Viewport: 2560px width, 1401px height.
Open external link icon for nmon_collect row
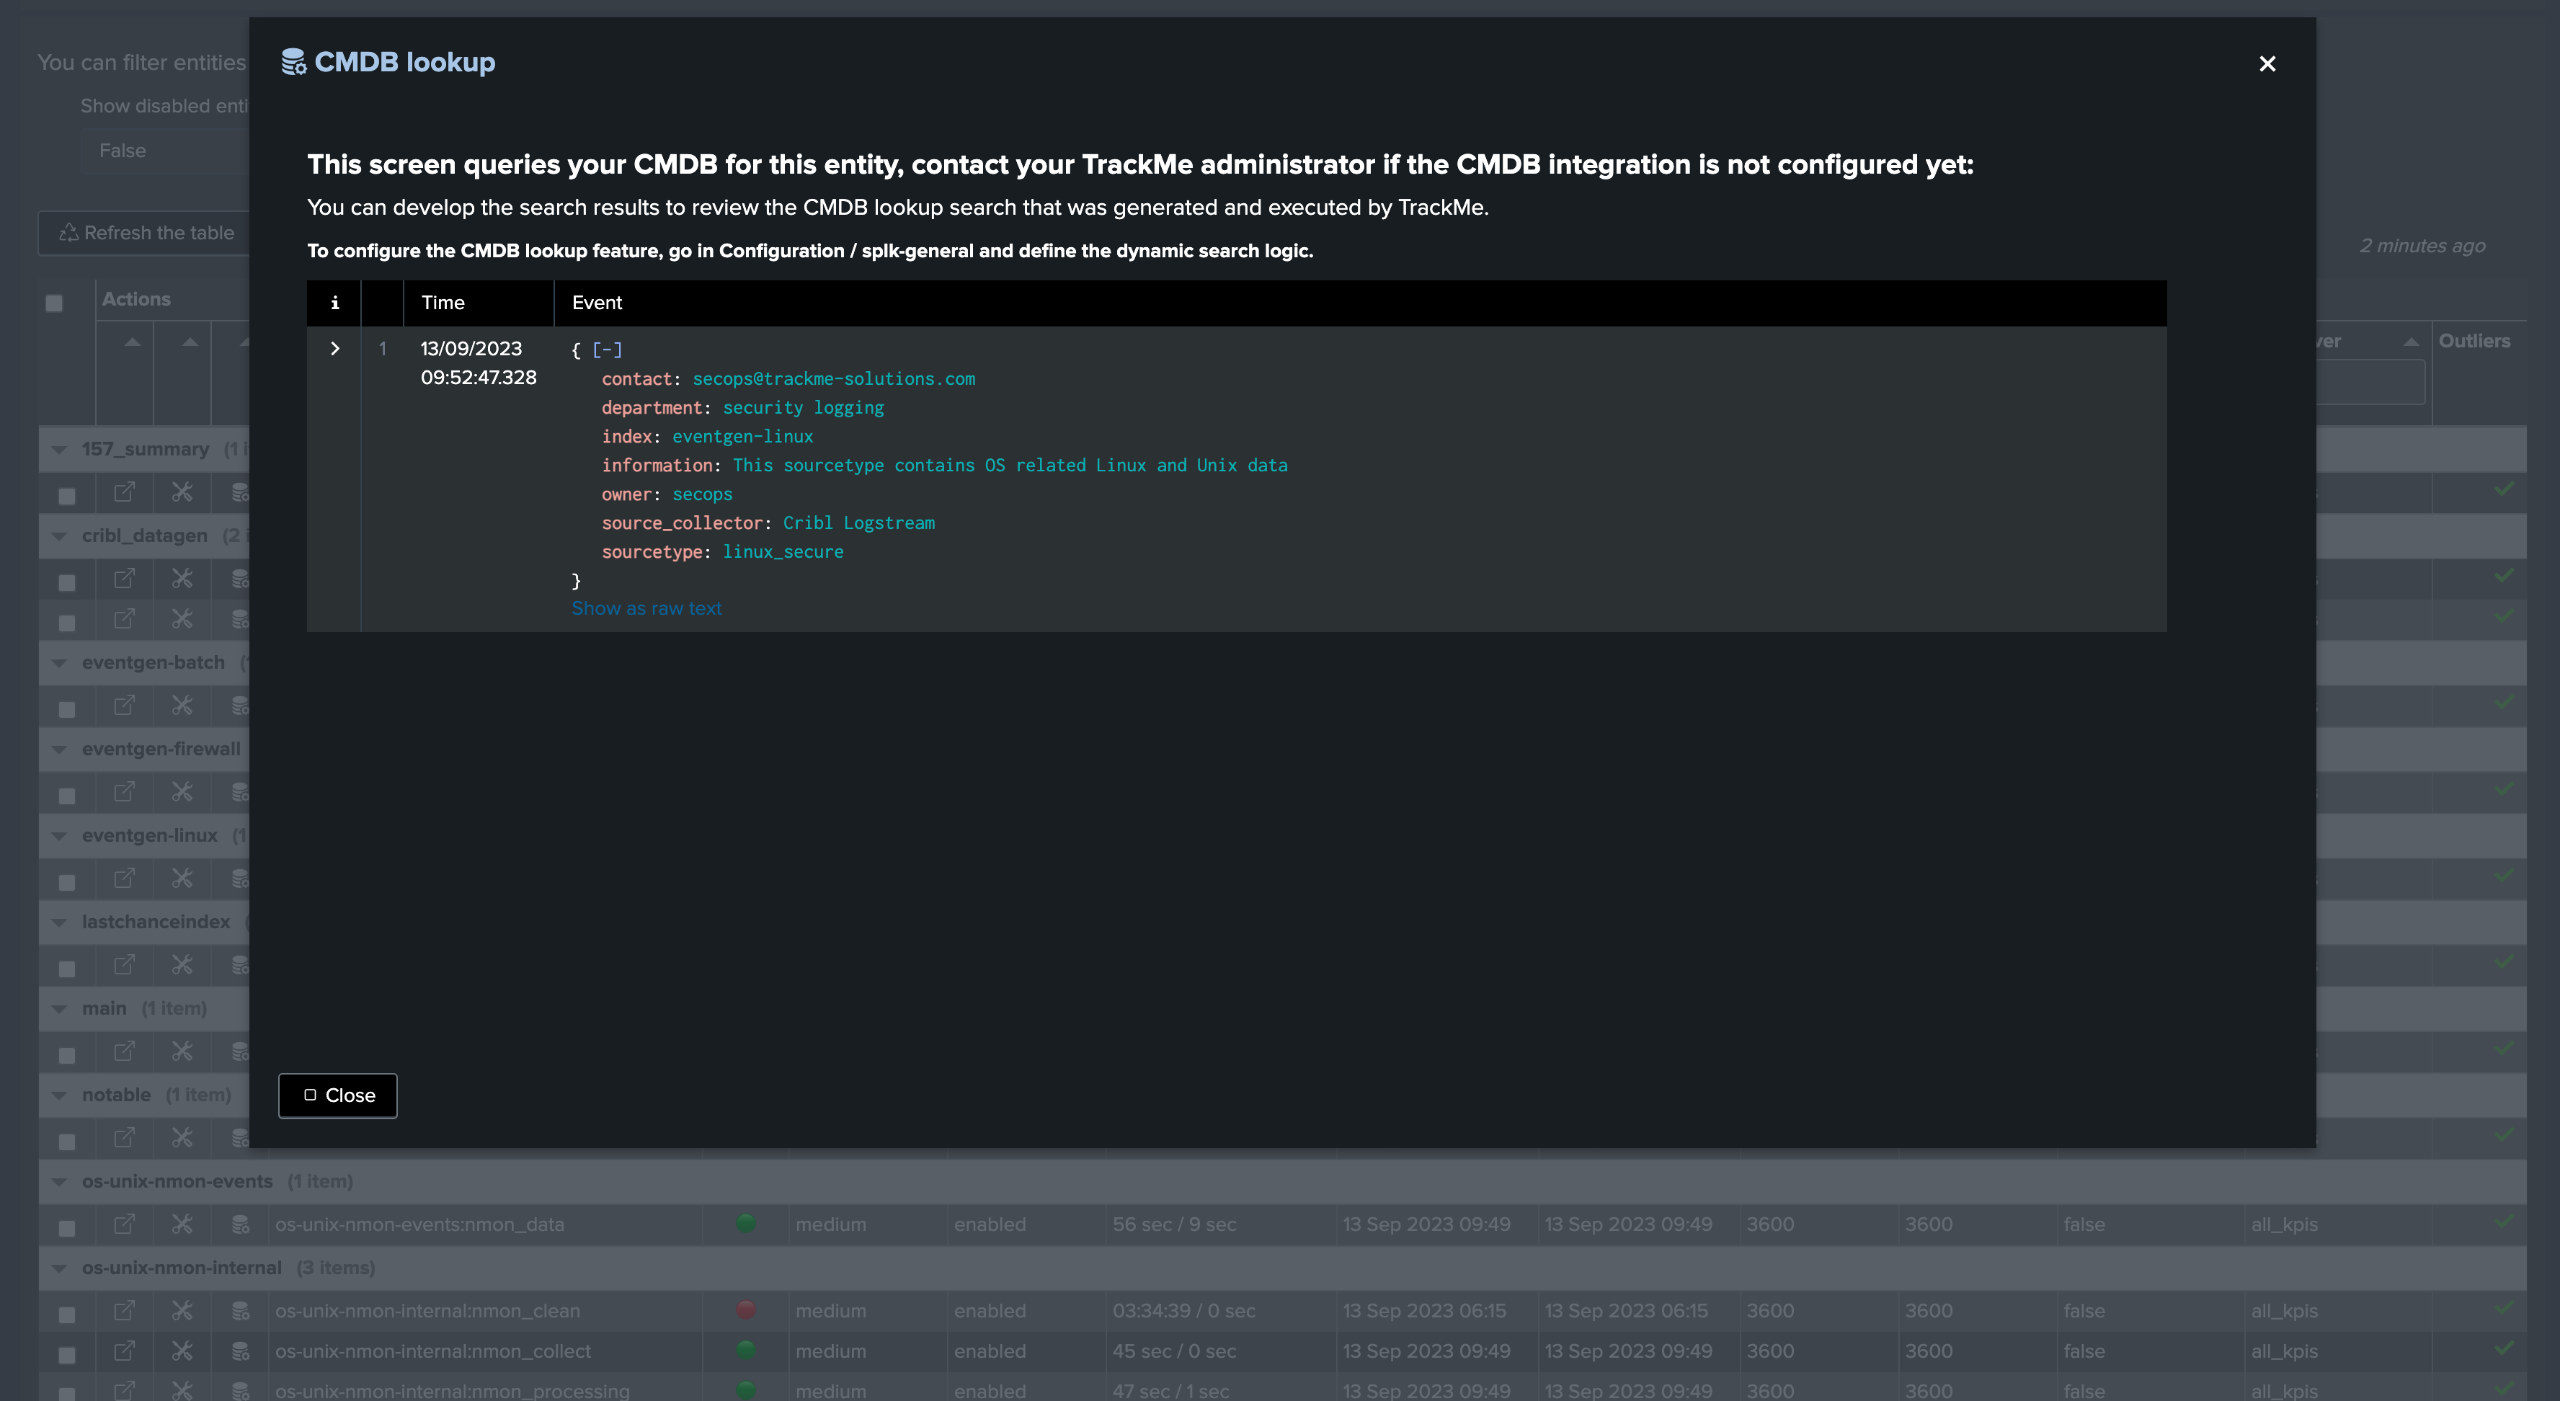tap(124, 1351)
